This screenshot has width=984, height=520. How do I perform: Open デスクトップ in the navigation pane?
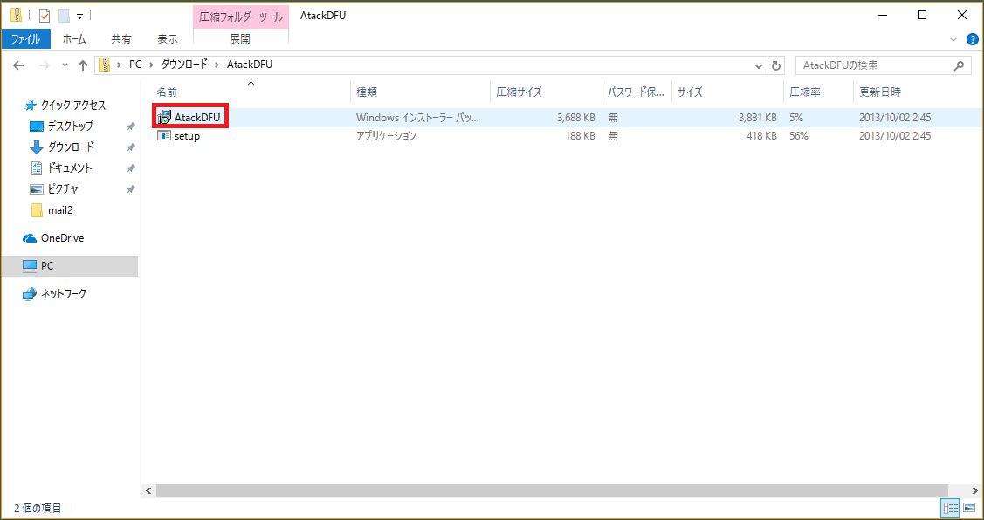[61, 127]
